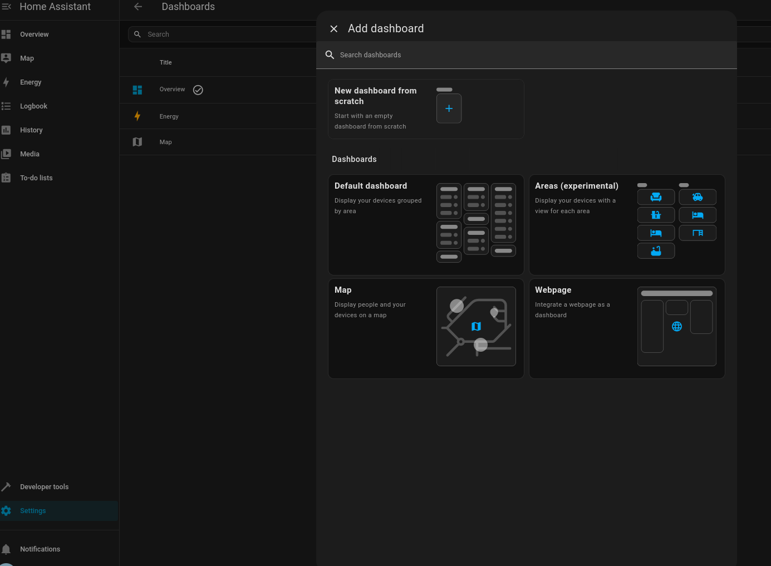This screenshot has width=771, height=566.
Task: Open Media from the sidebar
Action: (59, 154)
